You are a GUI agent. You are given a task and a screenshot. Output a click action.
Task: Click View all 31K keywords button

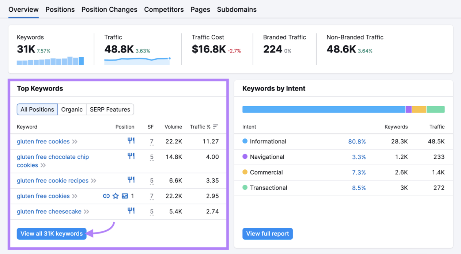pyautogui.click(x=52, y=234)
